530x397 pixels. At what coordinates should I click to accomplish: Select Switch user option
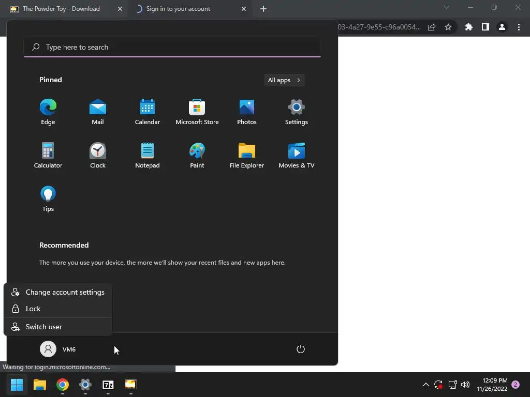tap(58, 327)
